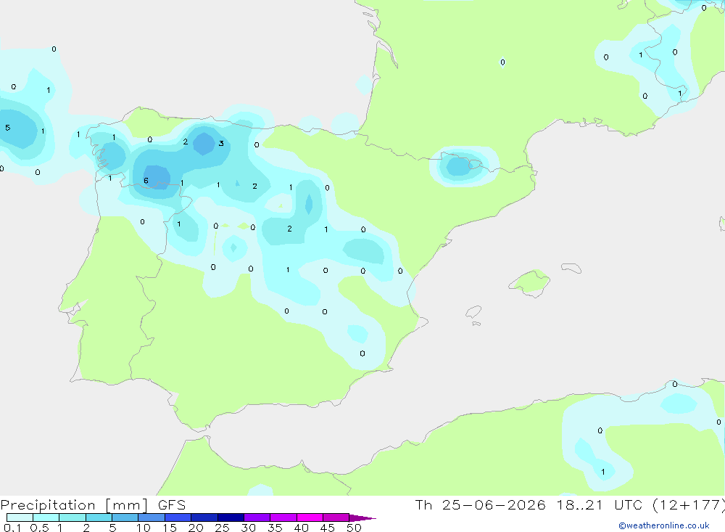Image resolution: width=725 pixels, height=532 pixels.
Task: Click the "Precipitation [mm]" title text
Action: [x=74, y=505]
